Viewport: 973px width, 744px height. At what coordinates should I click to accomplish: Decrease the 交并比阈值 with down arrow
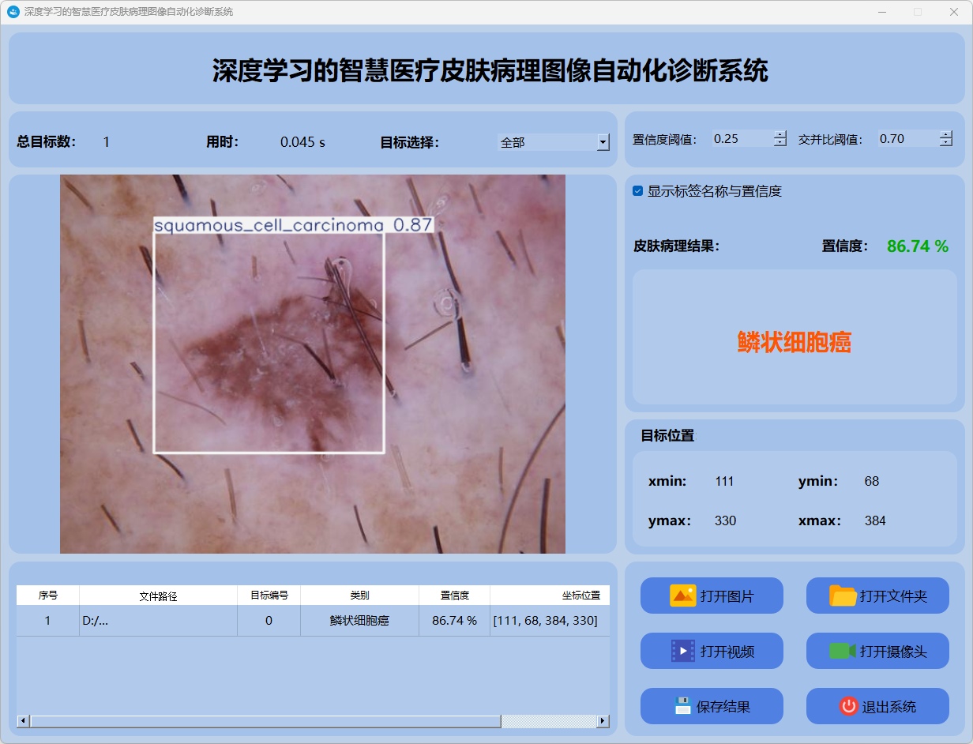click(x=946, y=143)
